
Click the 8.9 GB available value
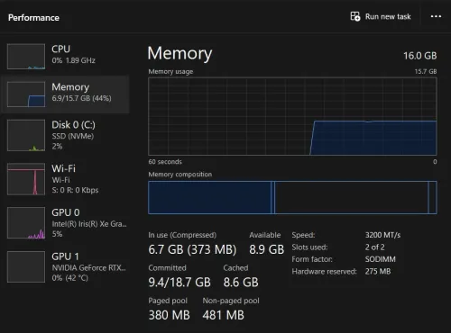click(x=266, y=249)
